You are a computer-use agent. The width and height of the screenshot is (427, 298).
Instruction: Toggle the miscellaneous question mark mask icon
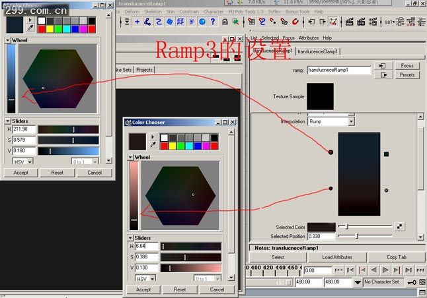213,22
